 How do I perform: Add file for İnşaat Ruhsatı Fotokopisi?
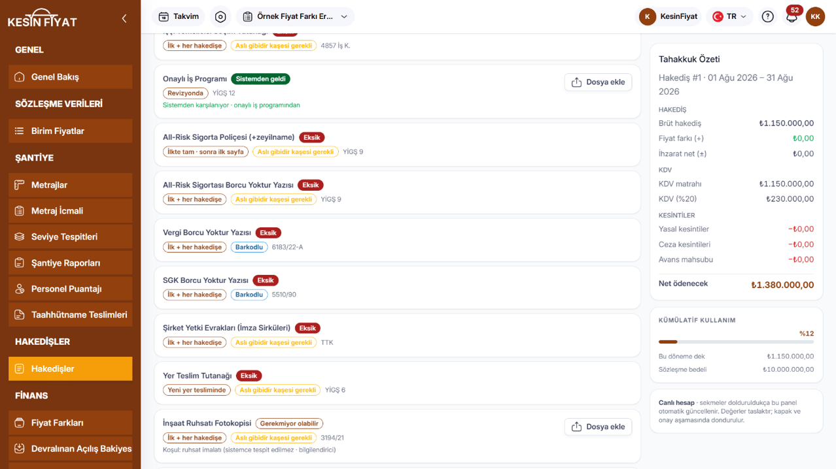coord(598,427)
